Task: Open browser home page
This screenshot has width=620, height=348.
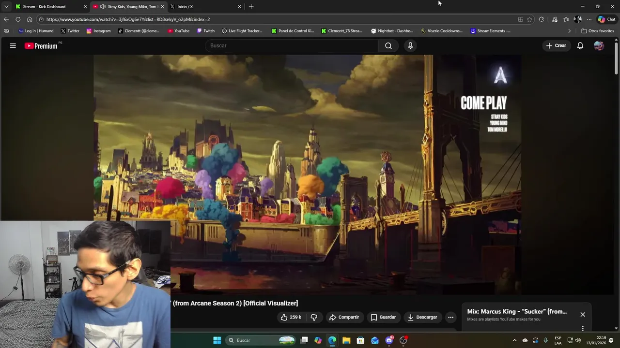Action: click(x=30, y=19)
